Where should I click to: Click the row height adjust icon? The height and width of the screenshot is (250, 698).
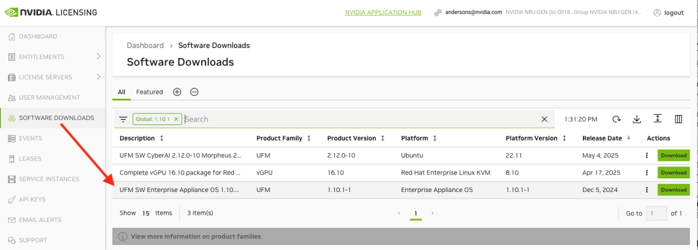(657, 119)
